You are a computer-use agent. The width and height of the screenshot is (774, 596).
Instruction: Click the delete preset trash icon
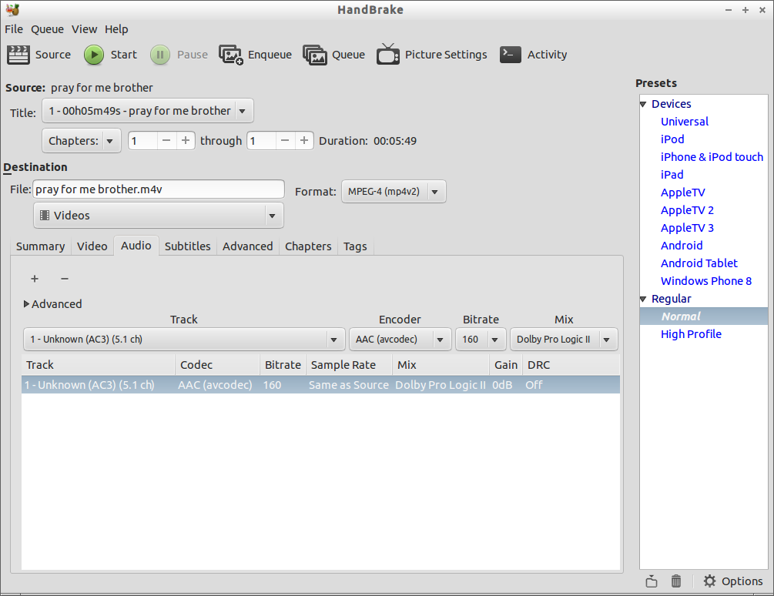[x=676, y=581]
